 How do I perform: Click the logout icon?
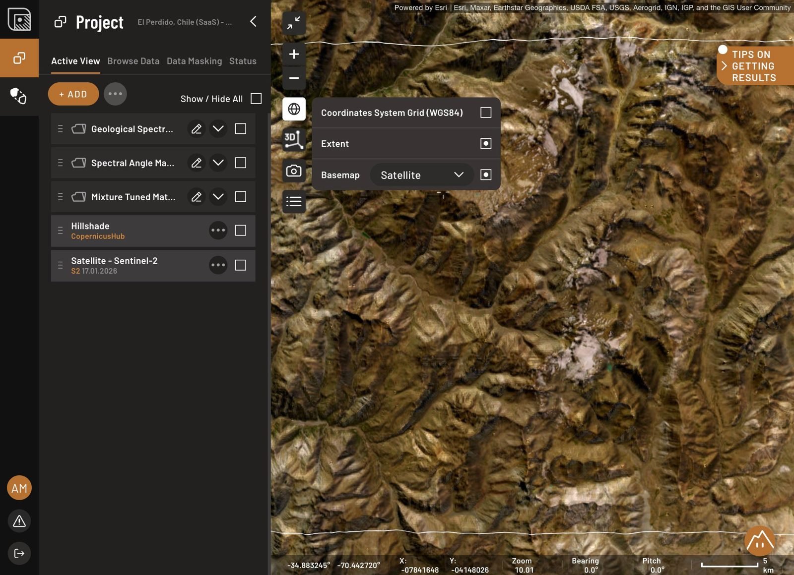tap(19, 554)
